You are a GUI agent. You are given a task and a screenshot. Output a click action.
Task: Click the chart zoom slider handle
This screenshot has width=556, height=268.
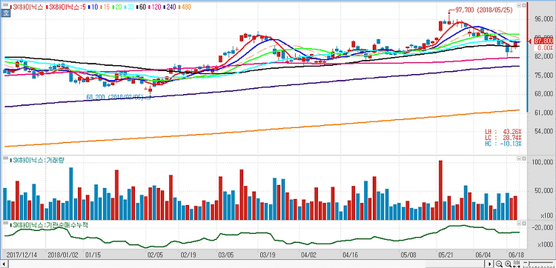(529, 264)
